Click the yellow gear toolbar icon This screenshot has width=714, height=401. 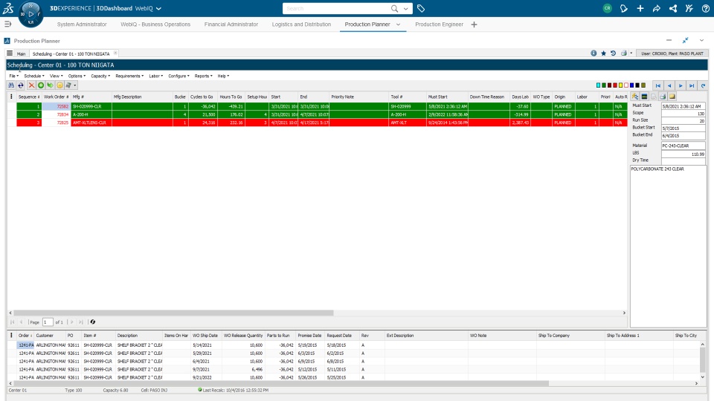[x=59, y=85]
